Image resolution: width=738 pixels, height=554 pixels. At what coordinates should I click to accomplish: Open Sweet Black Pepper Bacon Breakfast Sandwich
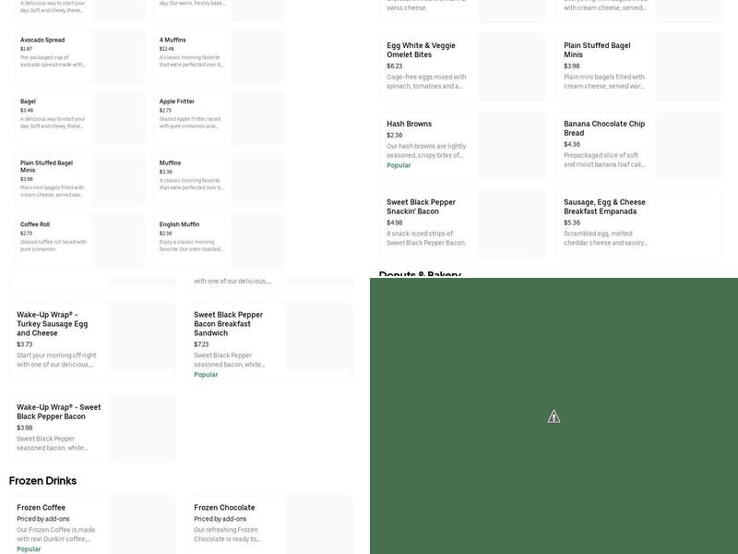tap(228, 323)
